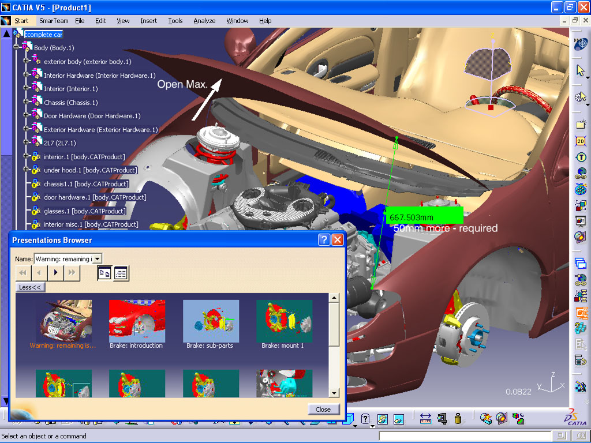Click the Presentations Browser help question button
The width and height of the screenshot is (591, 443).
(x=324, y=239)
